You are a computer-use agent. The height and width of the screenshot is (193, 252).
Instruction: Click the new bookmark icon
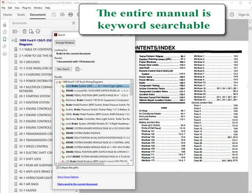click(x=31, y=31)
